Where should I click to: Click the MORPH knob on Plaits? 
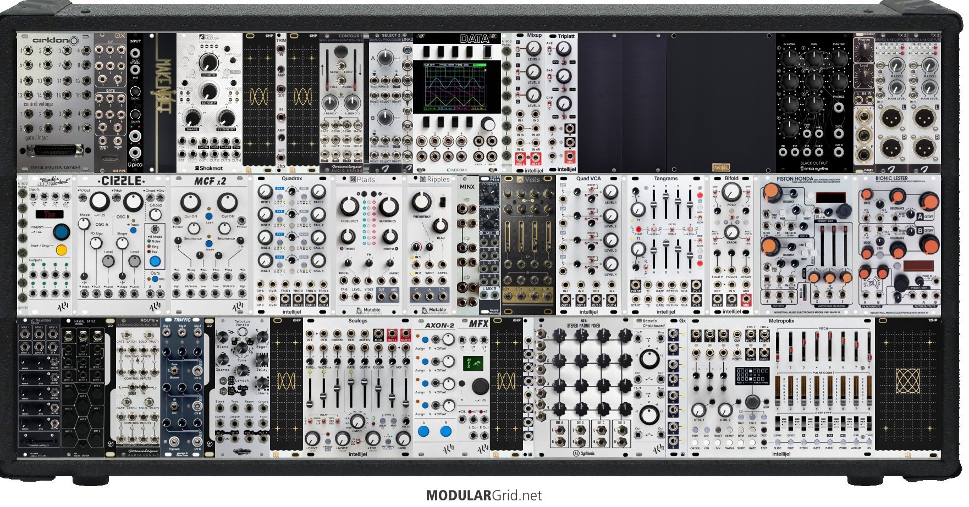390,237
